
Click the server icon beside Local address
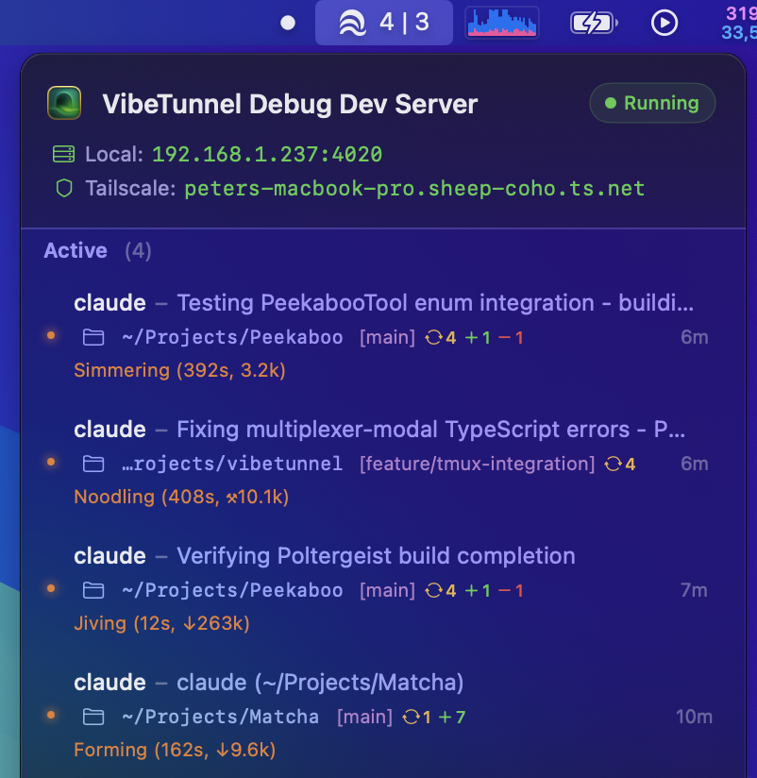click(x=63, y=154)
